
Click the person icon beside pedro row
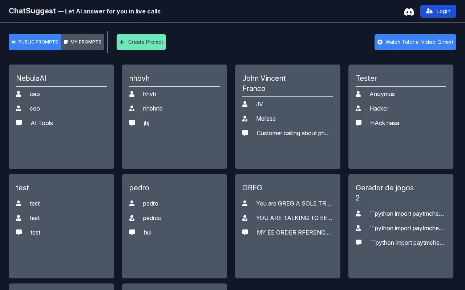[132, 203]
